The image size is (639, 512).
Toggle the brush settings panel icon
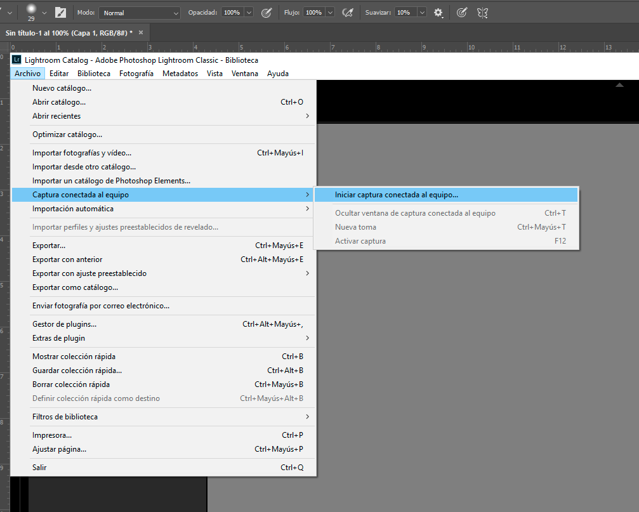click(x=60, y=13)
